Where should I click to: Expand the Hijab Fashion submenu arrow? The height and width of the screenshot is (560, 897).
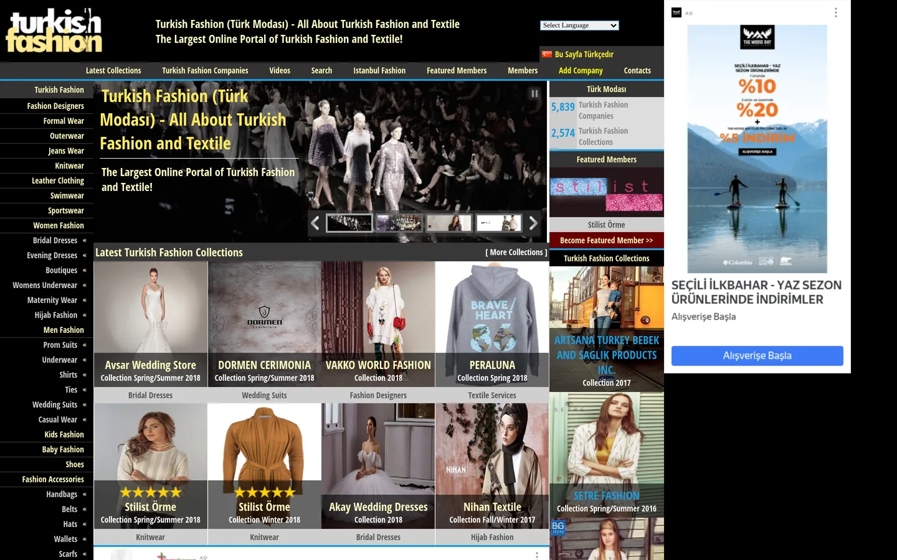[85, 315]
